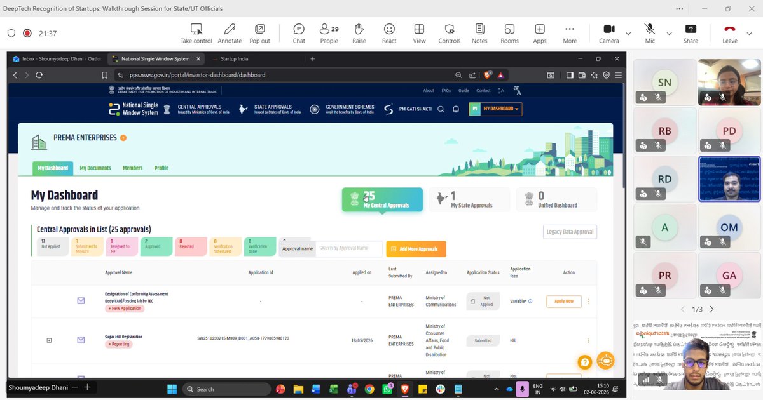Expand the Sugar Mill Registration row
The height and width of the screenshot is (400, 763).
click(x=49, y=340)
